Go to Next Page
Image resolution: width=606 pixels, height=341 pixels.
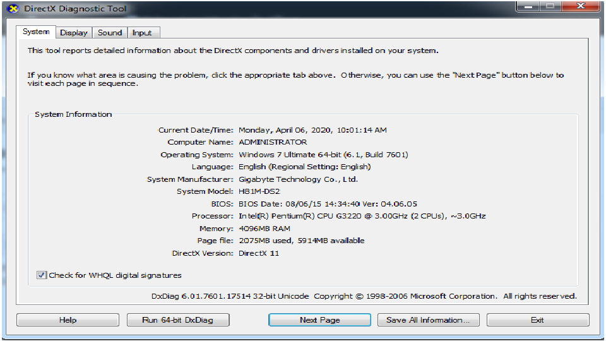(x=319, y=320)
